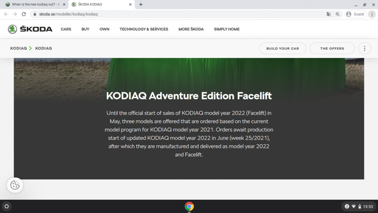The width and height of the screenshot is (378, 213).
Task: Open the three-dot more options on page
Action: coord(364,48)
